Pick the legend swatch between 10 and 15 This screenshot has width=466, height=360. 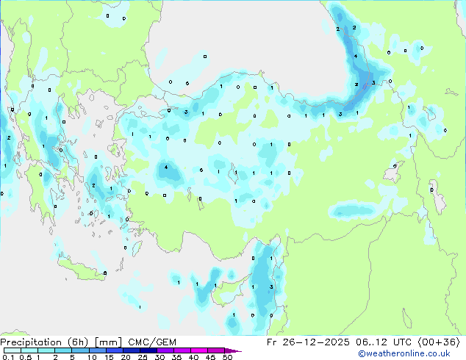[97, 350]
